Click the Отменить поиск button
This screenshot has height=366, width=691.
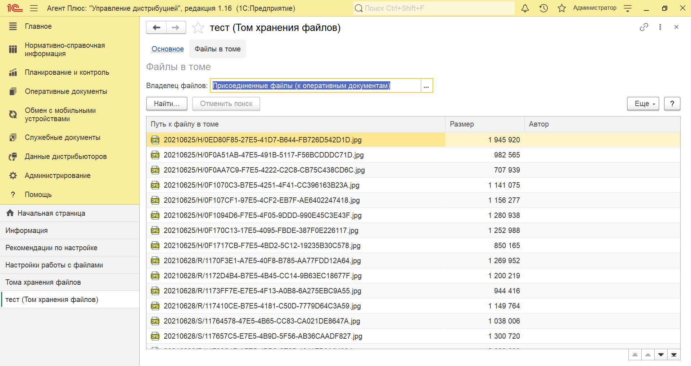coord(226,104)
